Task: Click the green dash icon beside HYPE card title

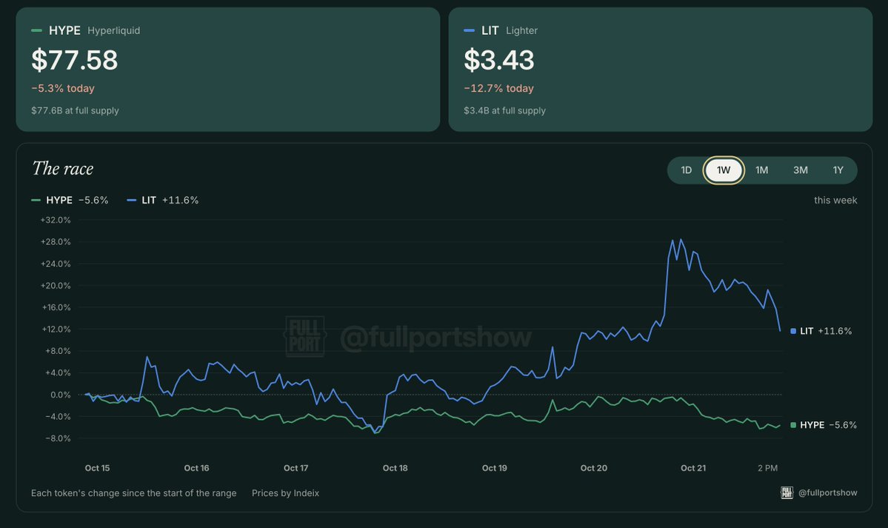Action: tap(36, 30)
